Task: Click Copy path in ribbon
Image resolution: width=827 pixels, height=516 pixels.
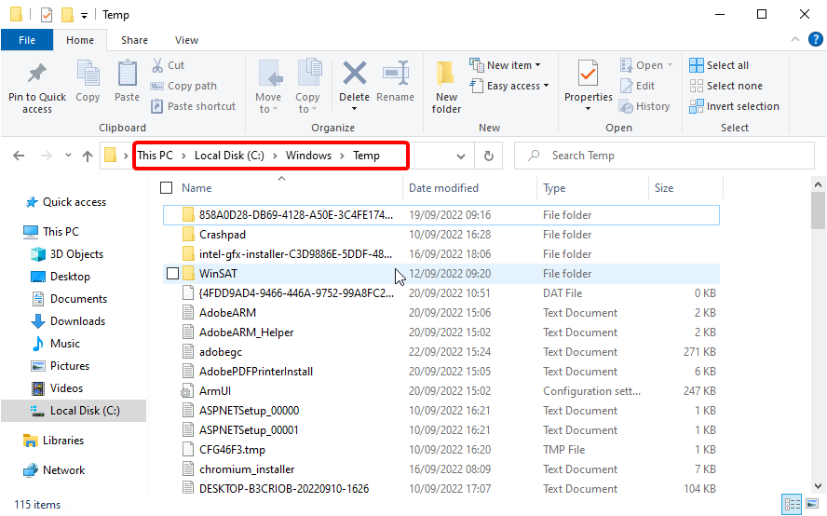Action: point(184,86)
